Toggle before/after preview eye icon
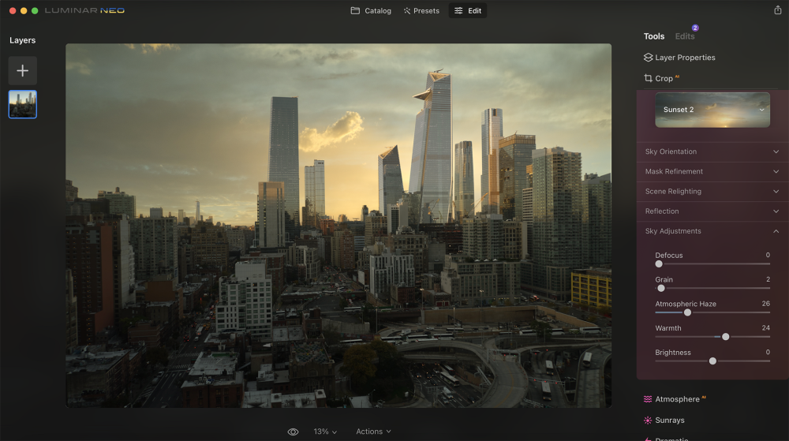Viewport: 789px width, 441px height. [x=293, y=432]
